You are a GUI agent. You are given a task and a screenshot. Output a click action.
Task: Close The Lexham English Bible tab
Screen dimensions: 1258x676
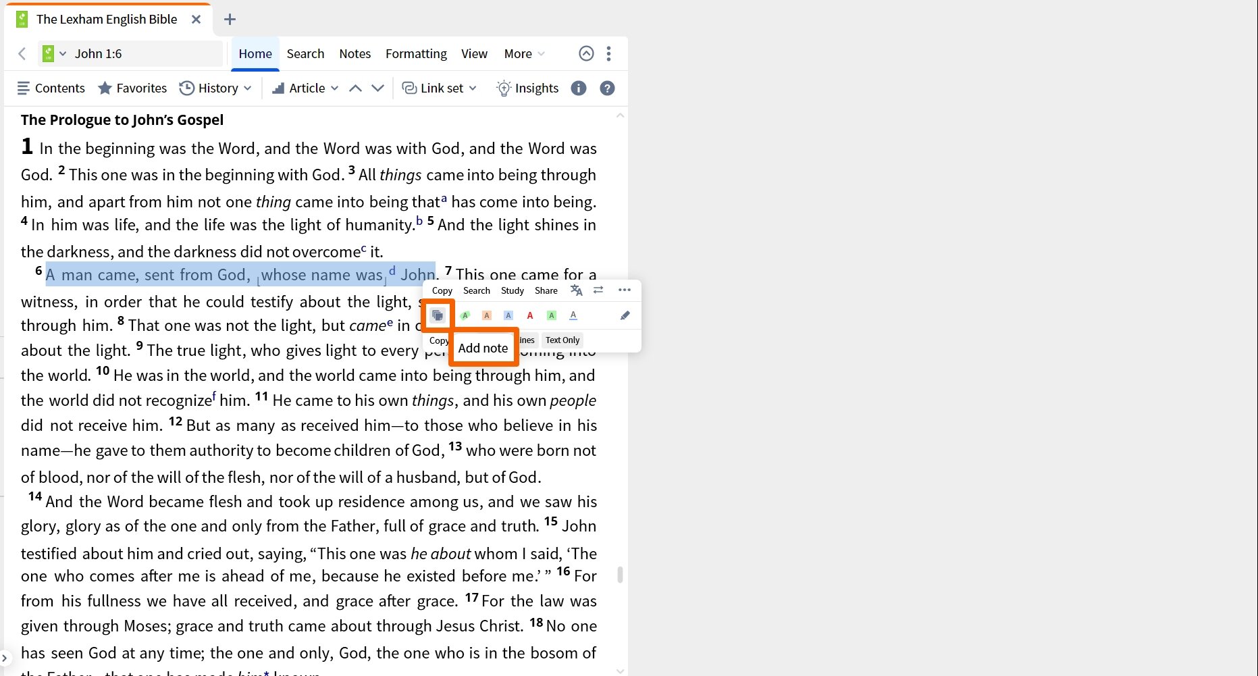coord(196,20)
